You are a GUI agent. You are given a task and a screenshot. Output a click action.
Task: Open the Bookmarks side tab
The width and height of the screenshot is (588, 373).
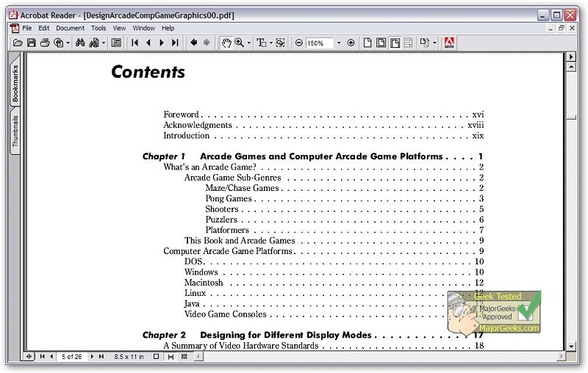tap(15, 83)
